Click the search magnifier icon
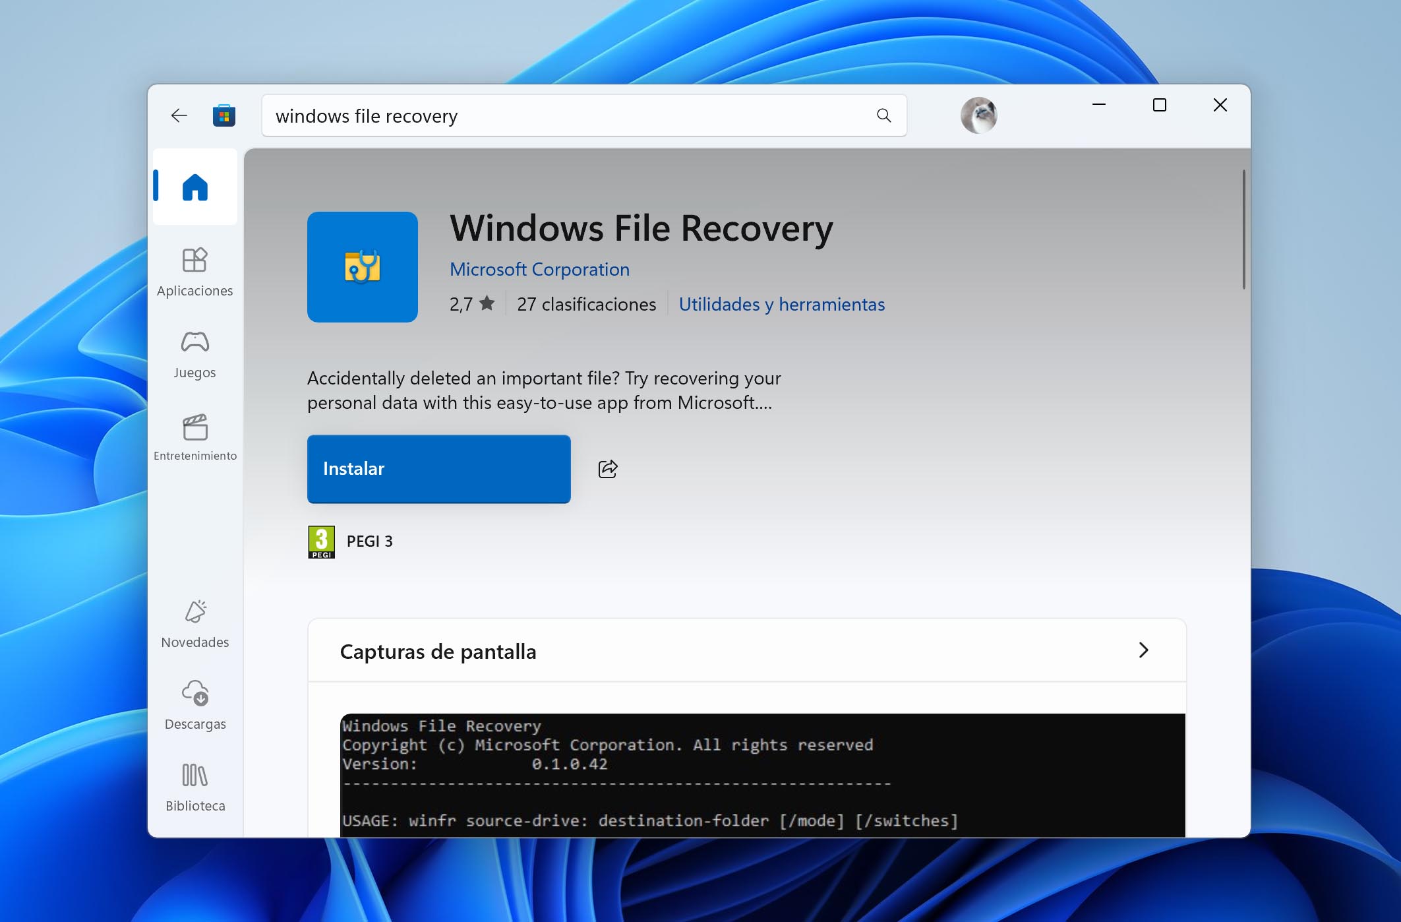1401x922 pixels. point(884,116)
